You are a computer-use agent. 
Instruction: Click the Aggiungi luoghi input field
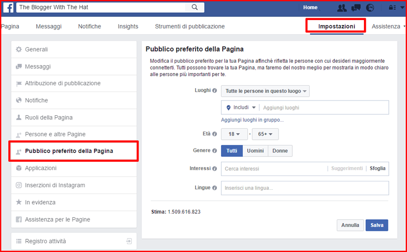[325, 108]
